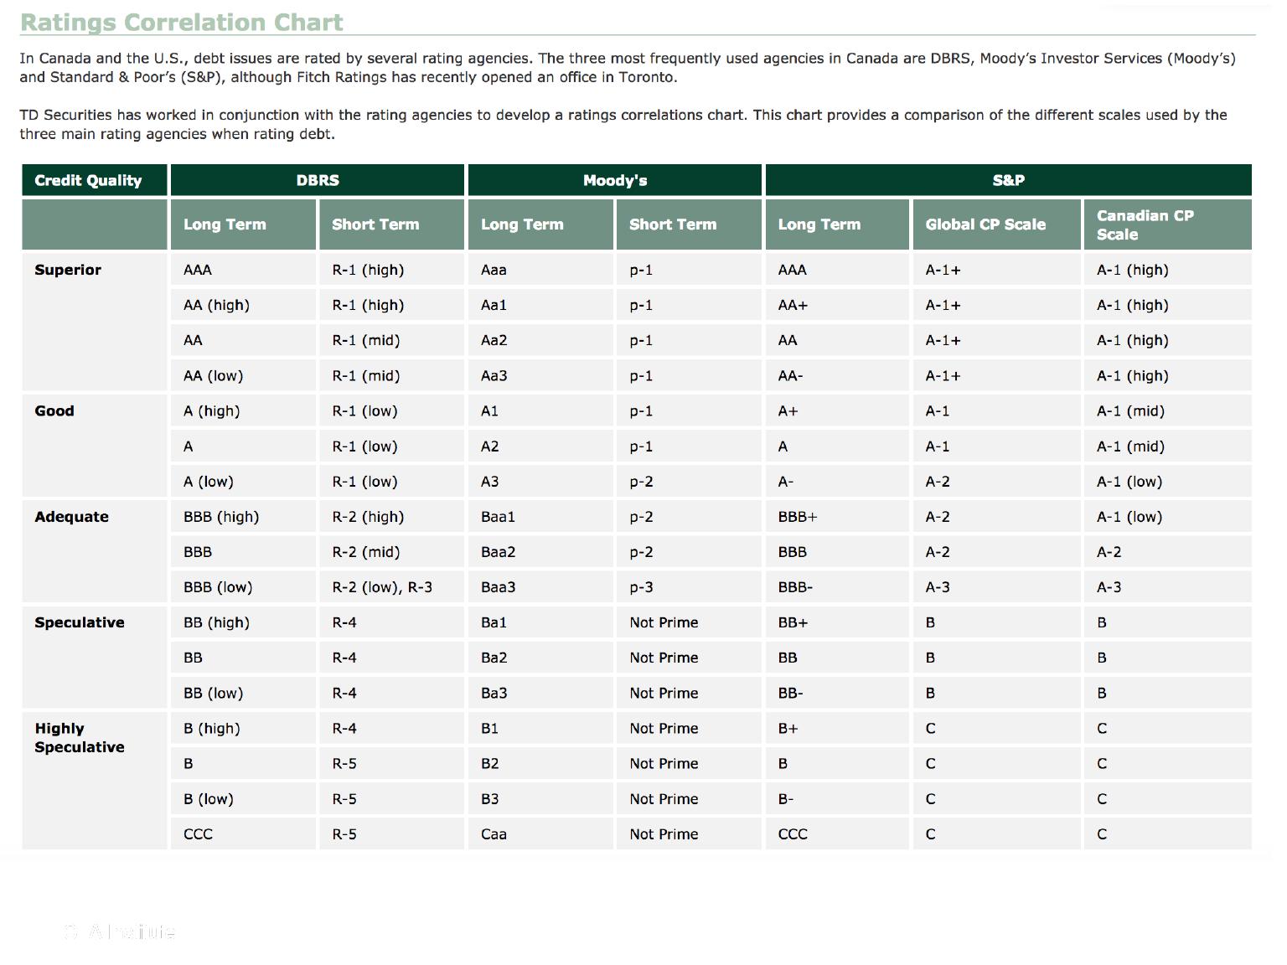Select S&P 'BBB+' long term cell

[837, 517]
